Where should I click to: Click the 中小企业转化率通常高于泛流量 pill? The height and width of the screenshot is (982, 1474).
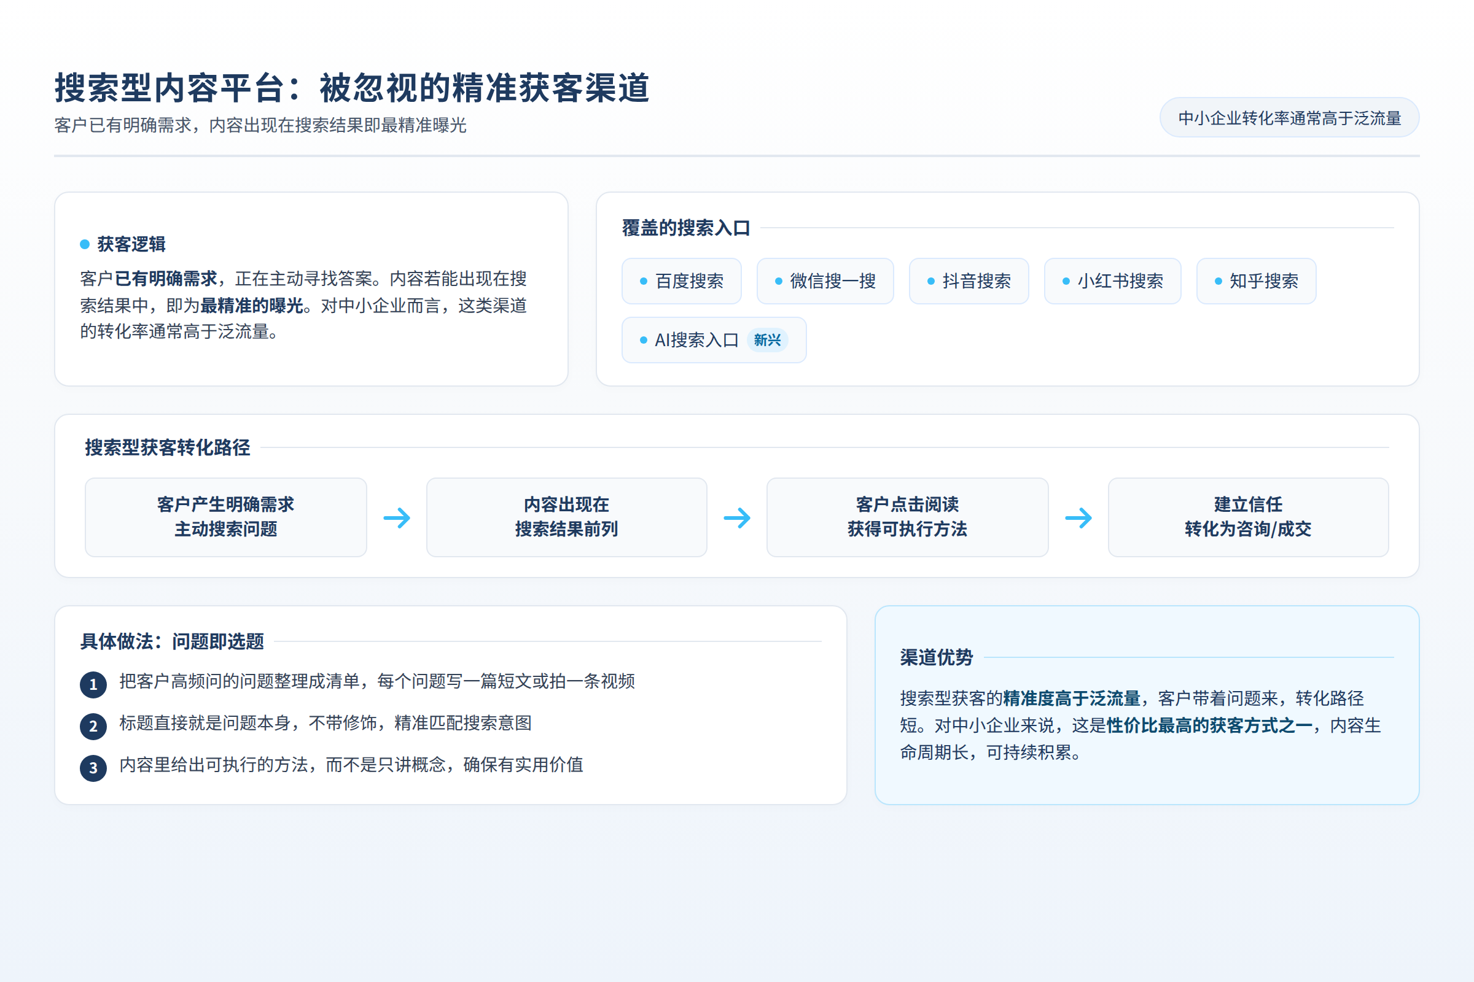click(1289, 118)
